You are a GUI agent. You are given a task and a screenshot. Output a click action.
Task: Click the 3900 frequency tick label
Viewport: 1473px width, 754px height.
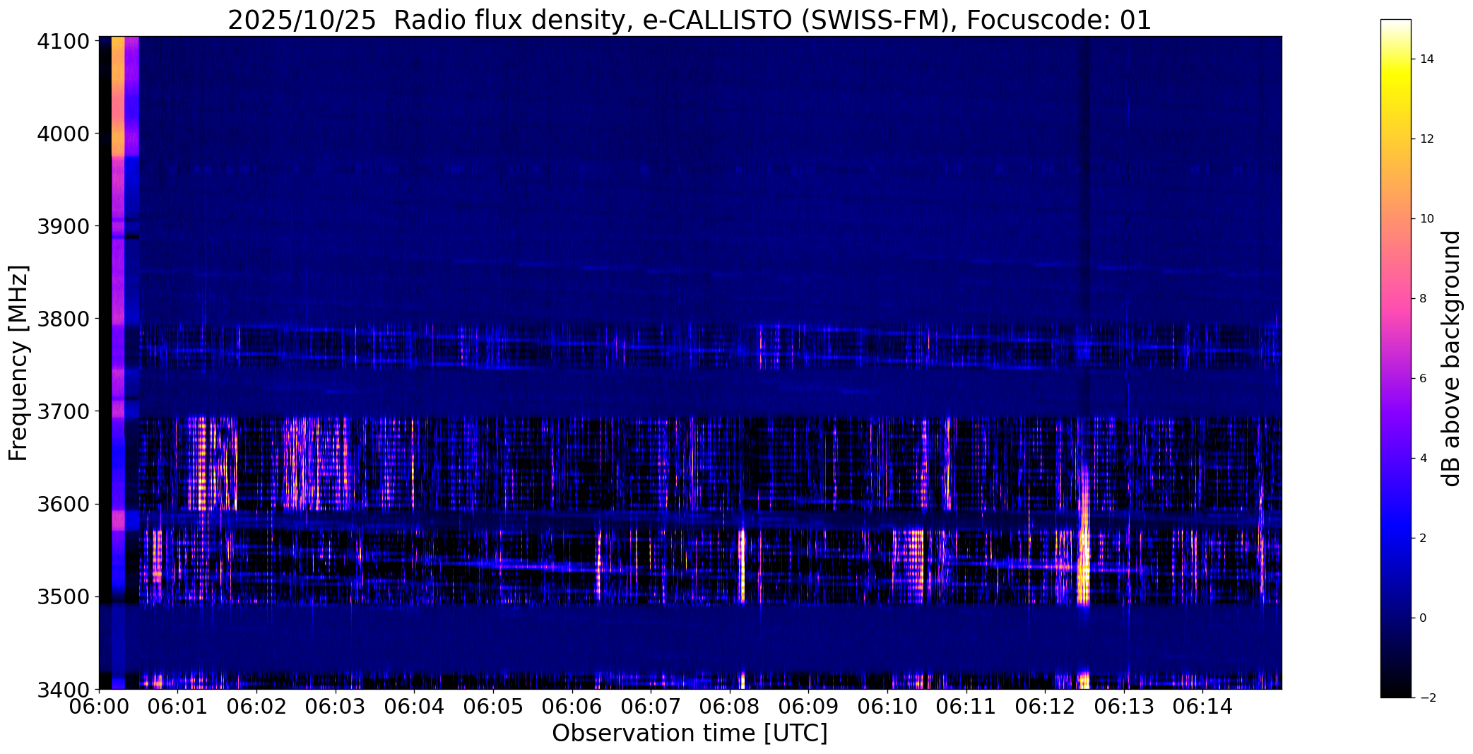(63, 226)
